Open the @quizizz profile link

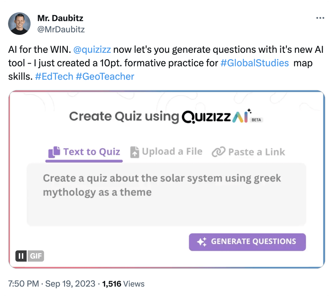92,49
